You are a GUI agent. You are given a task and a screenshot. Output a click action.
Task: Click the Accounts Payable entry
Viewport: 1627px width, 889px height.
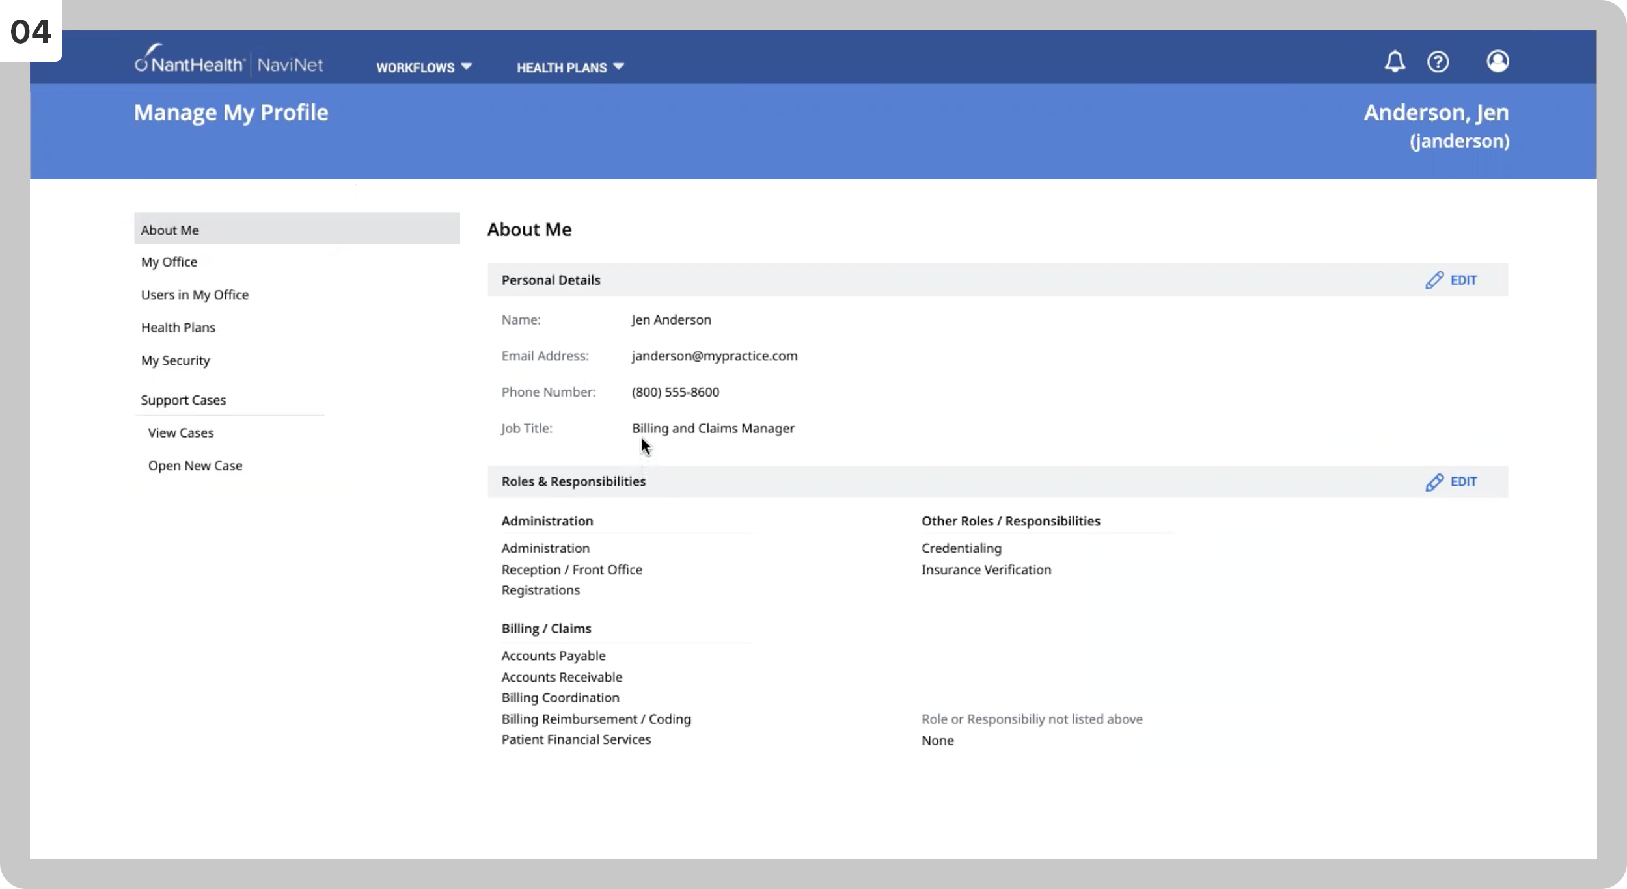pyautogui.click(x=553, y=656)
